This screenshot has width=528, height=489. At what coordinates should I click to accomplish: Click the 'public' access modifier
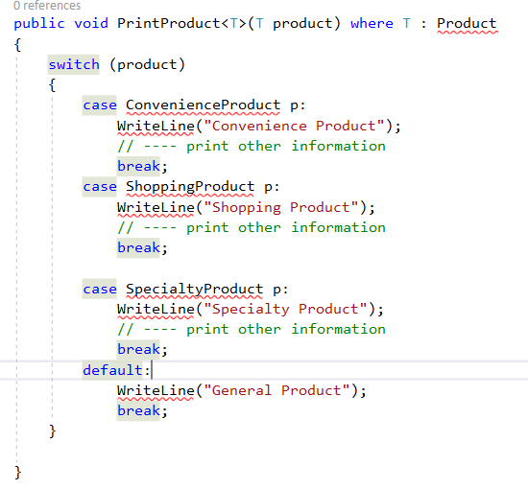click(39, 24)
